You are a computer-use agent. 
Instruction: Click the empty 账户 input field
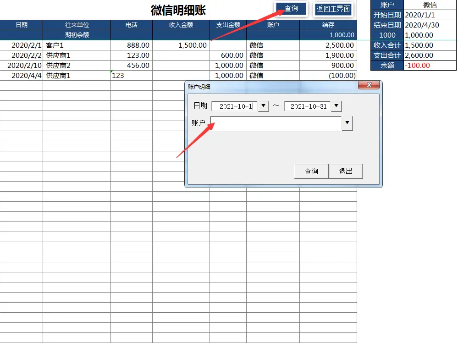[x=275, y=123]
